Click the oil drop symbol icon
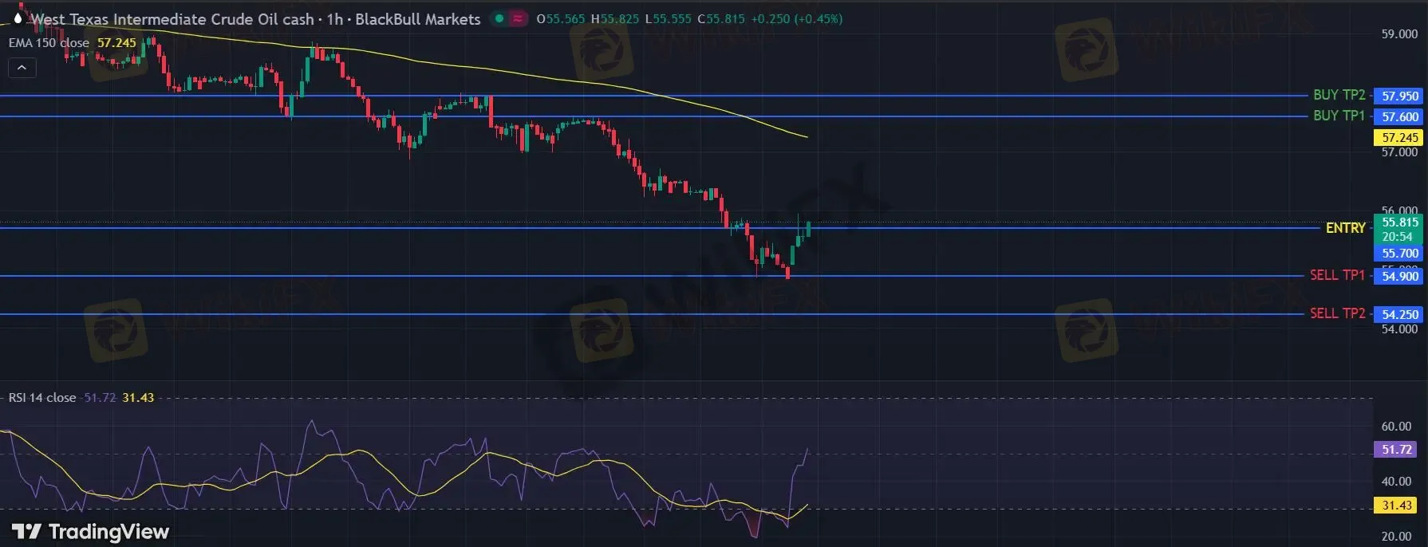The height and width of the screenshot is (547, 1428). click(18, 18)
